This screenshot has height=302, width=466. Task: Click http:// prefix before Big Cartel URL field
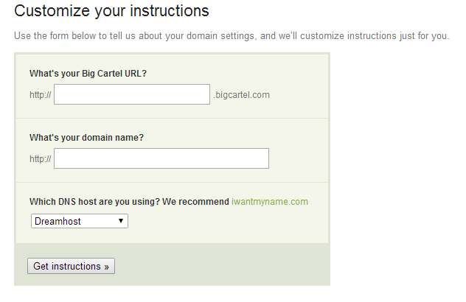(x=40, y=95)
